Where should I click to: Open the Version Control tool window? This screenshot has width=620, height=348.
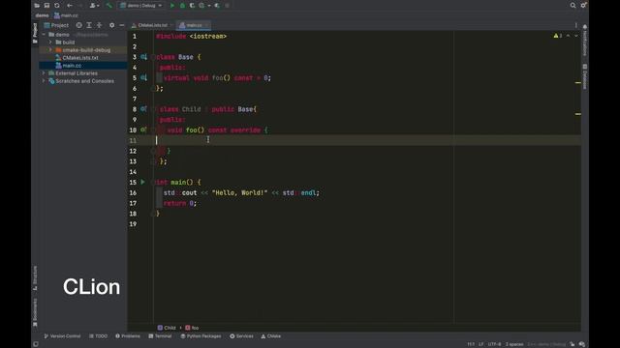tap(62, 336)
